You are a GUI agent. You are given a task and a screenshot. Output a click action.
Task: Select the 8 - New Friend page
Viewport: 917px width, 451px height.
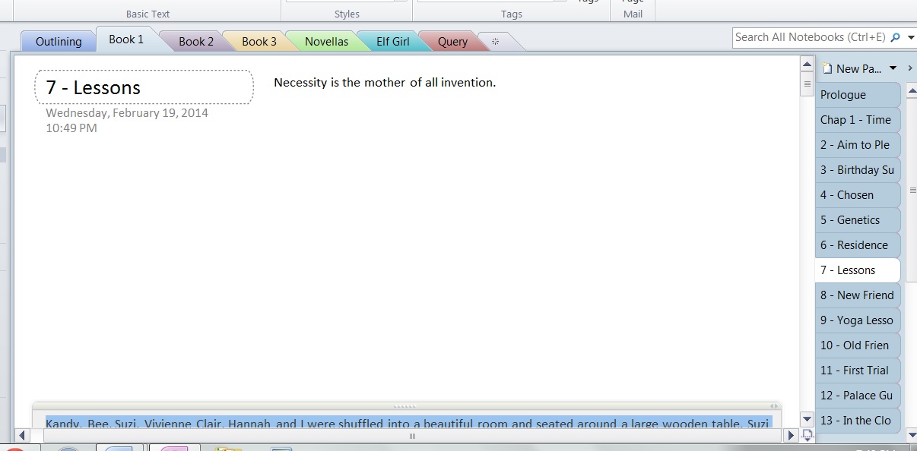coord(857,295)
